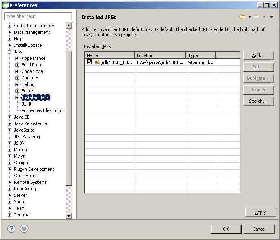Select the JSON tree item
Screen dimensions: 280x240
[x=19, y=143]
